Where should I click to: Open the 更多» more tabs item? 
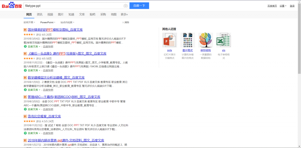click(124, 14)
